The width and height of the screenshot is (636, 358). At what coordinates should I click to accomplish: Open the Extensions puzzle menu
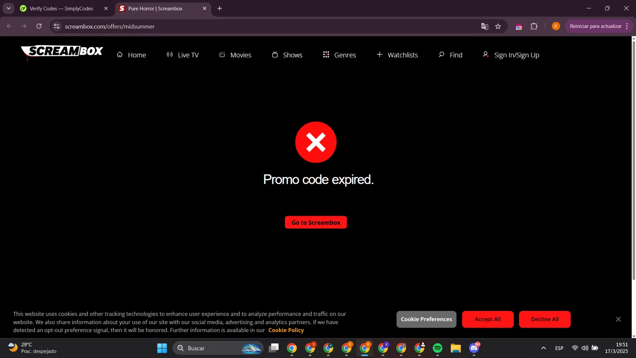[x=534, y=26]
